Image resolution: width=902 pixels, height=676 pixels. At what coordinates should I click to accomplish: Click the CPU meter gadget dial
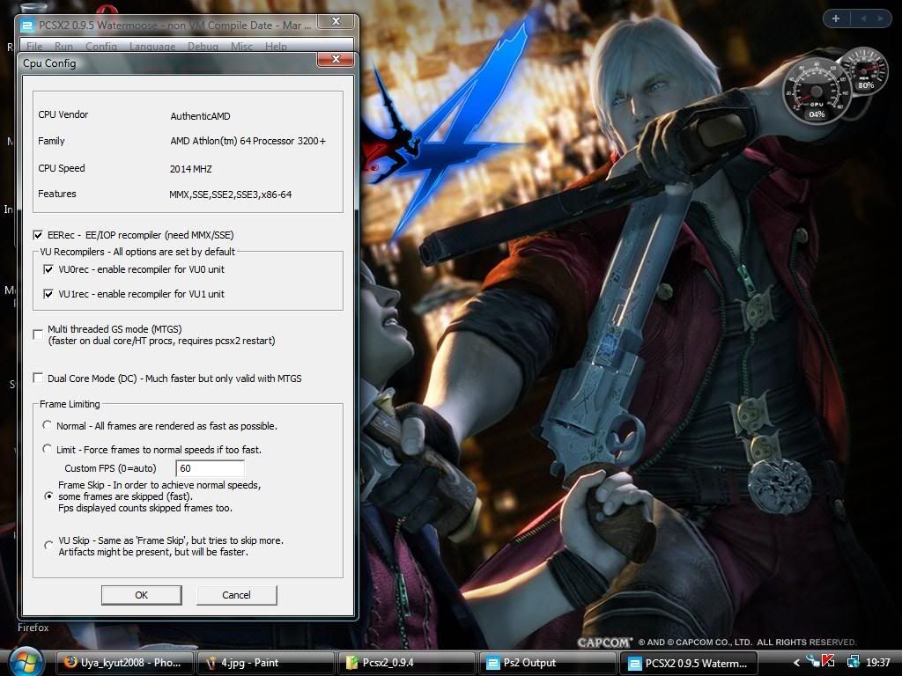pos(817,91)
